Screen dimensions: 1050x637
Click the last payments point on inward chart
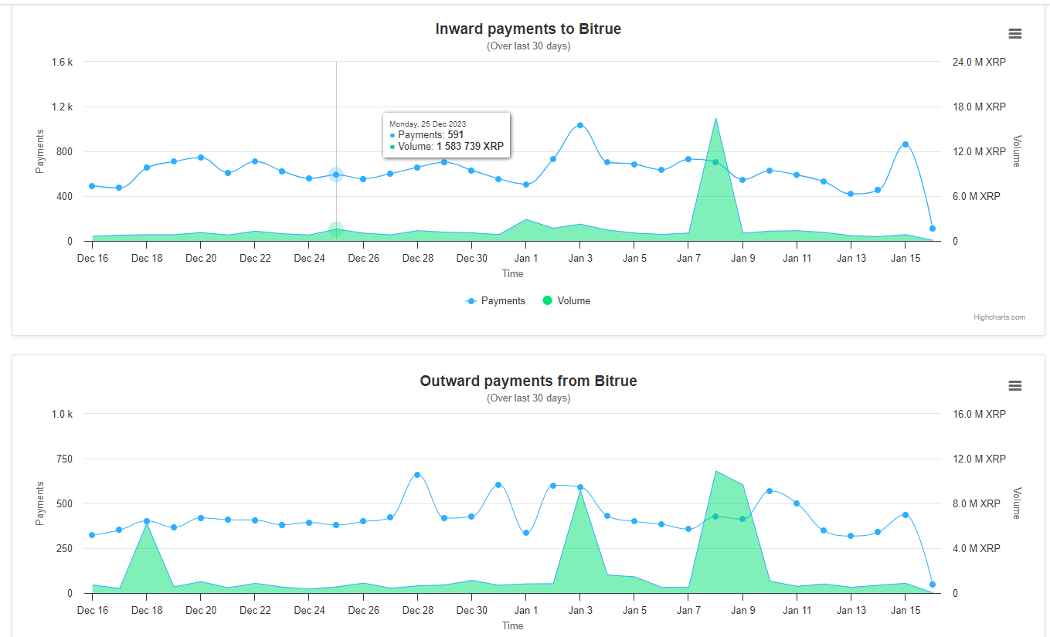(933, 229)
